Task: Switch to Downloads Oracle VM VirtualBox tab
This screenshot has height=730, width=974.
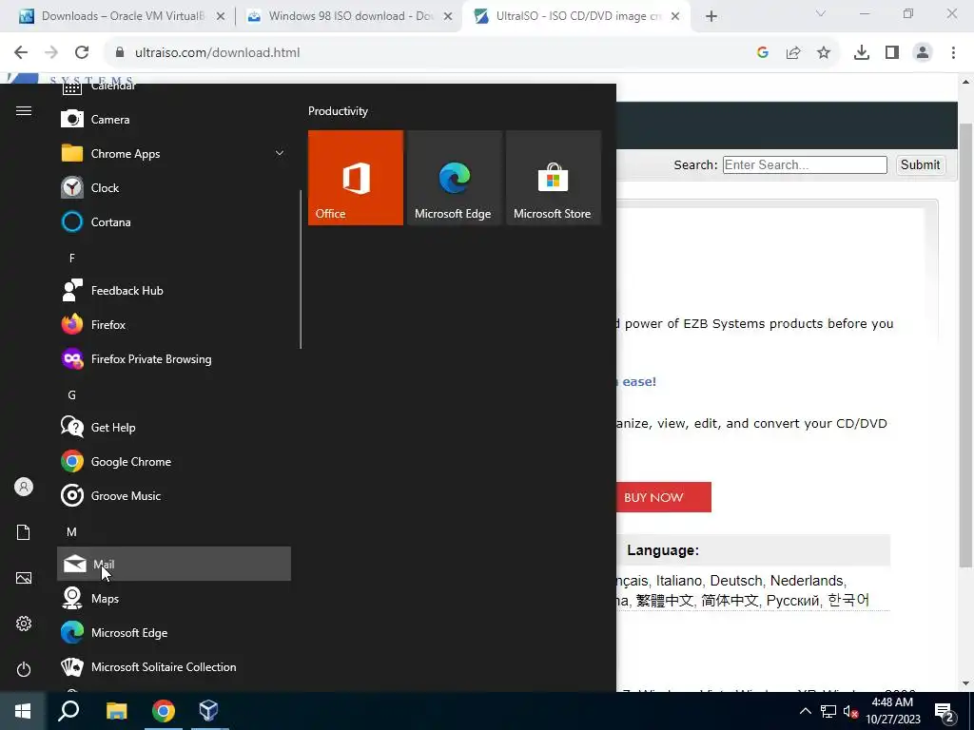Action: tap(123, 16)
